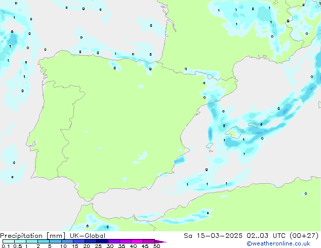Select the legend tick label "5"

[50, 246]
